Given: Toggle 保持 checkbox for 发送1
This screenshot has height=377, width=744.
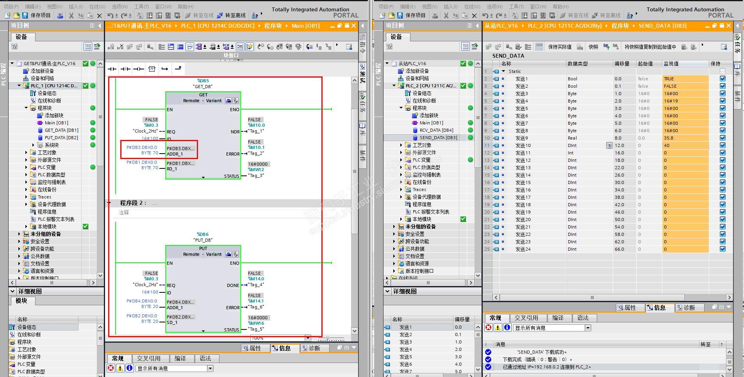Looking at the screenshot, I should pyautogui.click(x=723, y=79).
